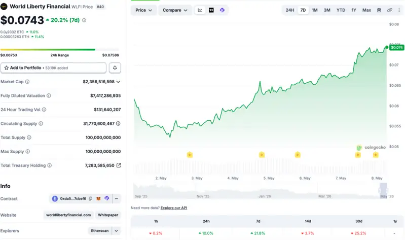This screenshot has height=240, width=405.
Task: Click the 24h Range progress bar
Action: (x=60, y=49)
